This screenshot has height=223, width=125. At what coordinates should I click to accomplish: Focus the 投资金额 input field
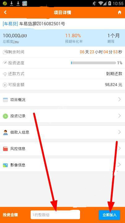pyautogui.click(x=55, y=215)
